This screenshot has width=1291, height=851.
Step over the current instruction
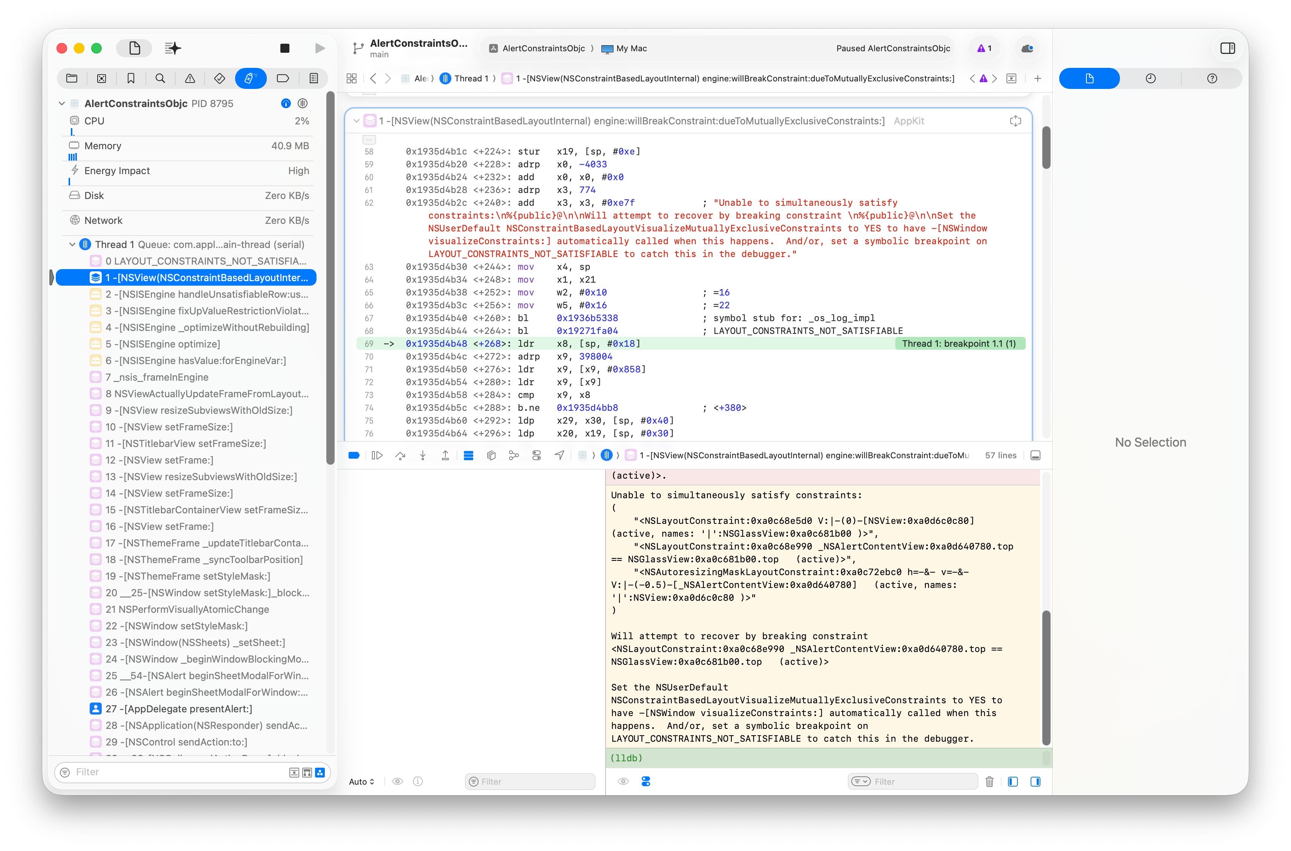pos(401,455)
